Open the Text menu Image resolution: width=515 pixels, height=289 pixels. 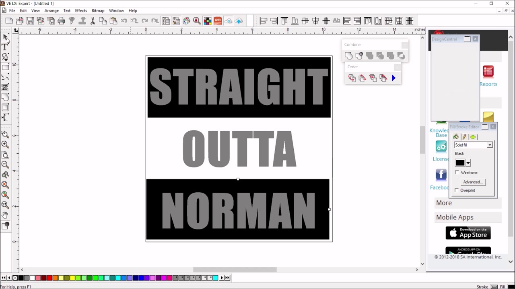[x=67, y=10]
